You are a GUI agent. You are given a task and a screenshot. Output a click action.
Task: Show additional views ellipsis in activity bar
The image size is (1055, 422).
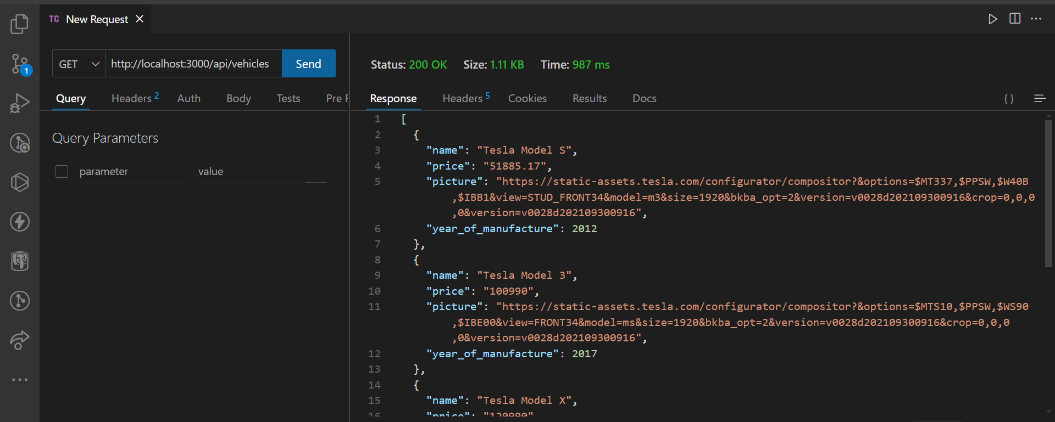20,380
